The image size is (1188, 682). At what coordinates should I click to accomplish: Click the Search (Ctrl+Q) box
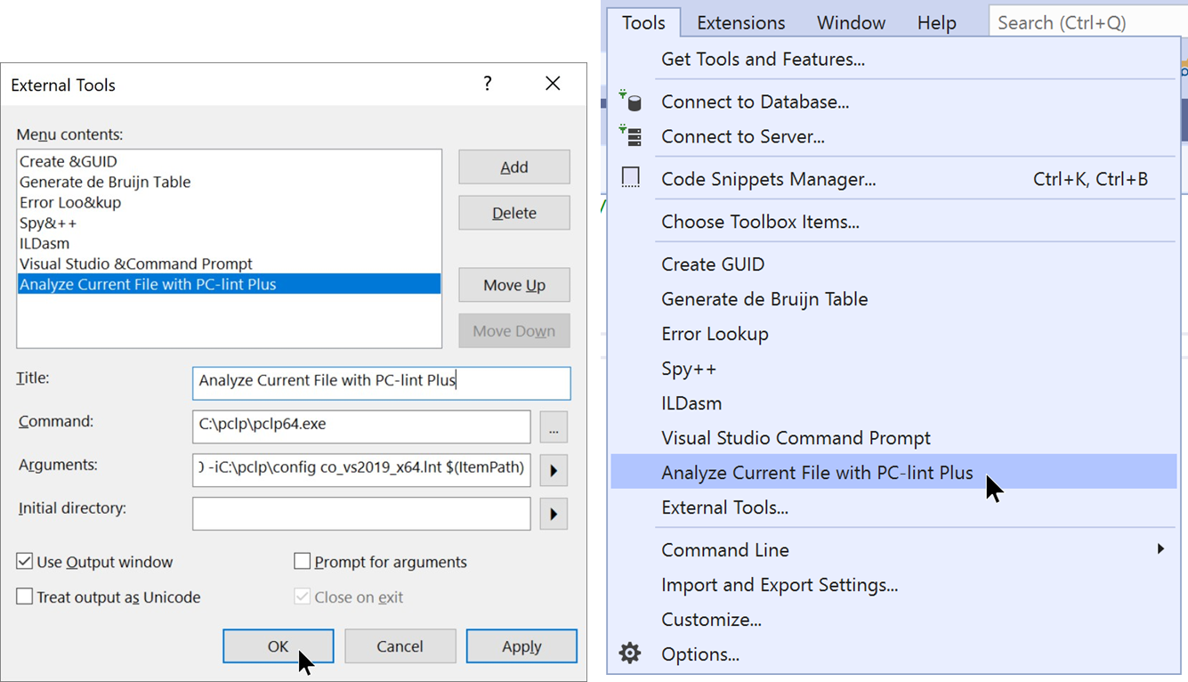point(1086,23)
